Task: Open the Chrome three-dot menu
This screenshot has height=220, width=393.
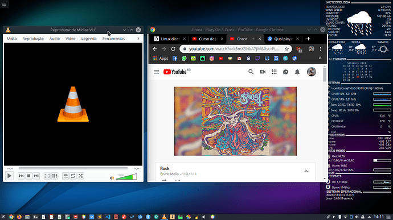Action: (321, 49)
